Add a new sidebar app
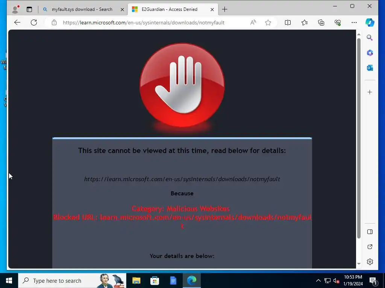 (370, 92)
